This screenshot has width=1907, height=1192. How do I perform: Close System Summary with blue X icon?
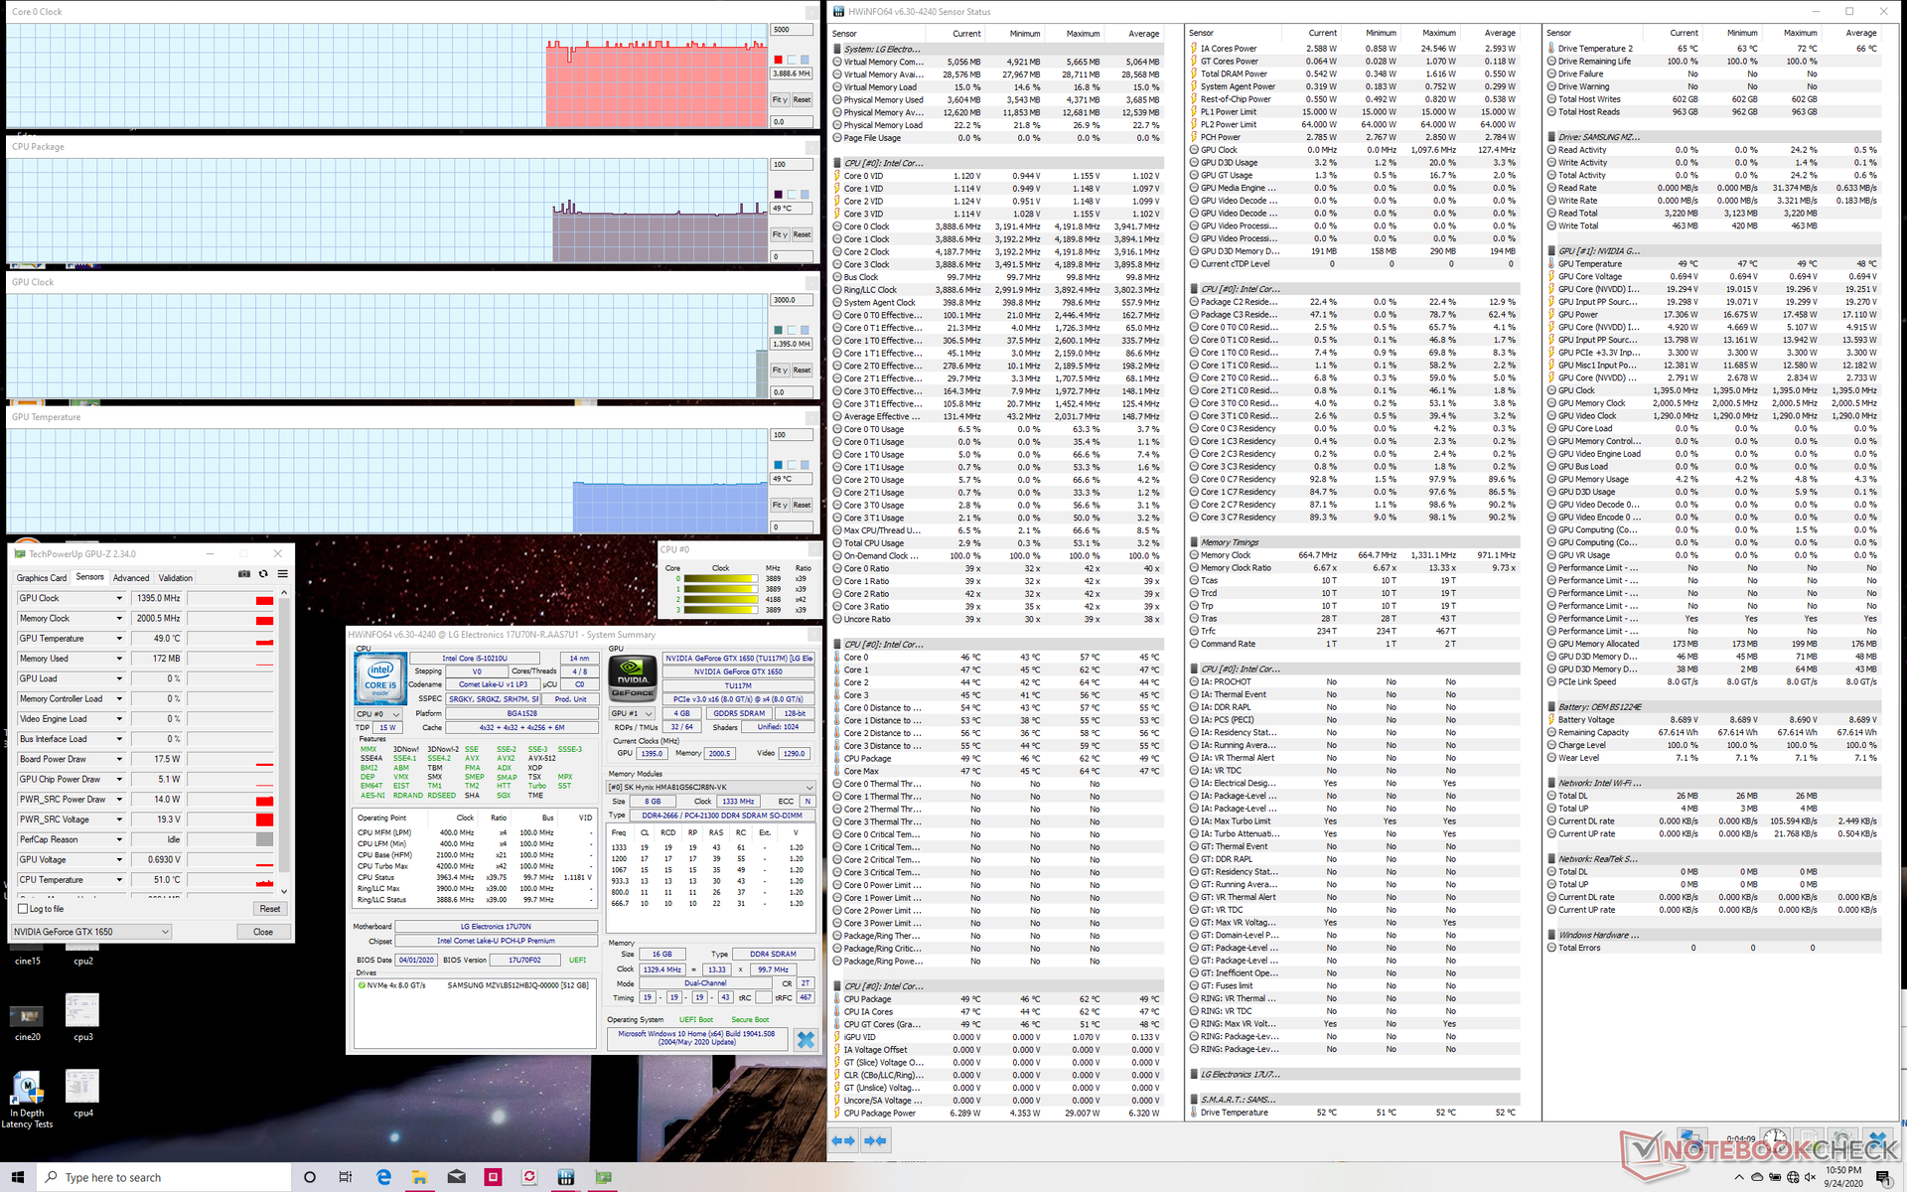pos(806,1040)
